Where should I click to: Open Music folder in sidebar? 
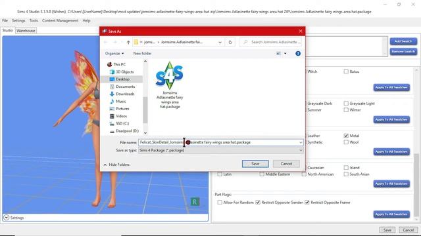click(118, 102)
